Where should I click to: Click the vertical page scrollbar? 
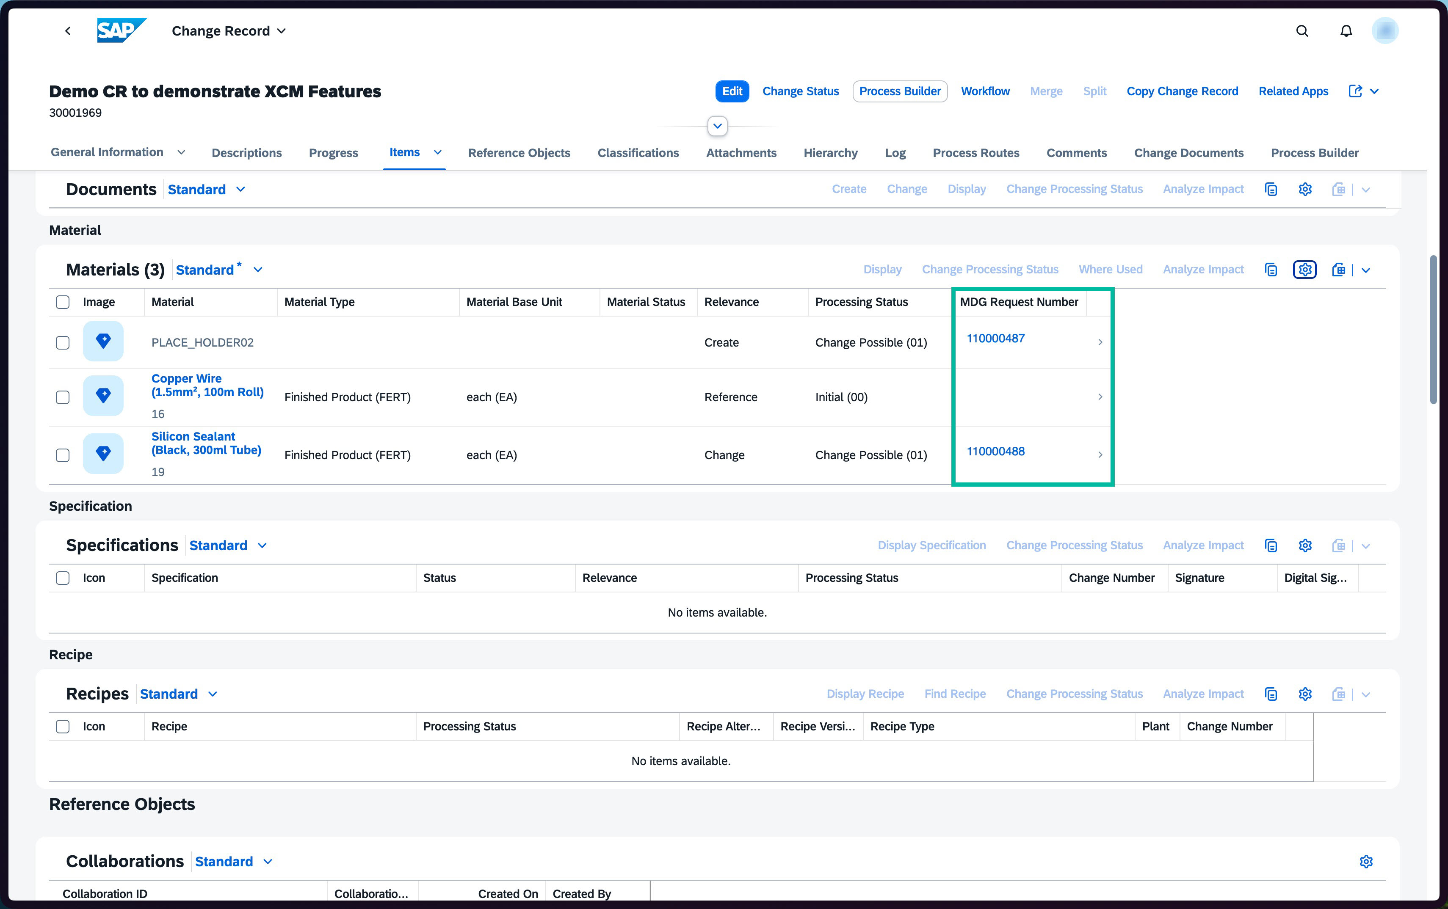point(1433,330)
